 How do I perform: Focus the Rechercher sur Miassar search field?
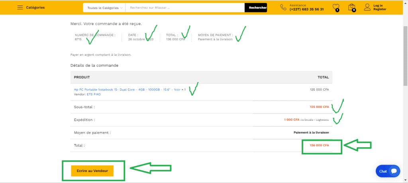pos(184,8)
